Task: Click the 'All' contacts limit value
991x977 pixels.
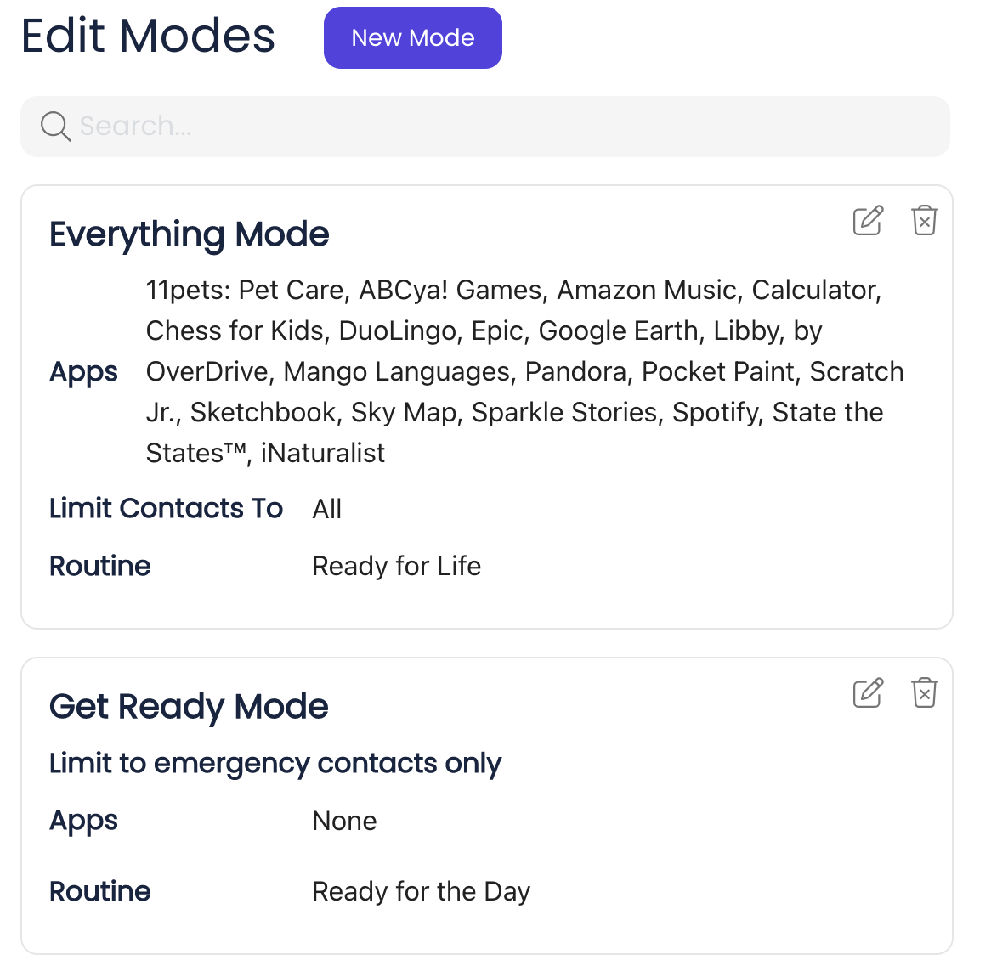Action: click(x=326, y=509)
